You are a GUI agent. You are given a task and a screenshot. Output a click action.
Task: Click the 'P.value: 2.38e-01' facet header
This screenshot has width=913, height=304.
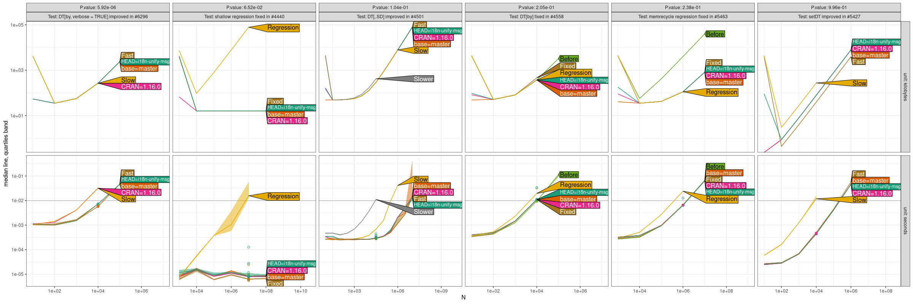tap(683, 8)
